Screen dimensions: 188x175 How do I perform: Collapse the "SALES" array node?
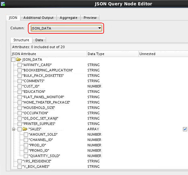tap(13, 129)
